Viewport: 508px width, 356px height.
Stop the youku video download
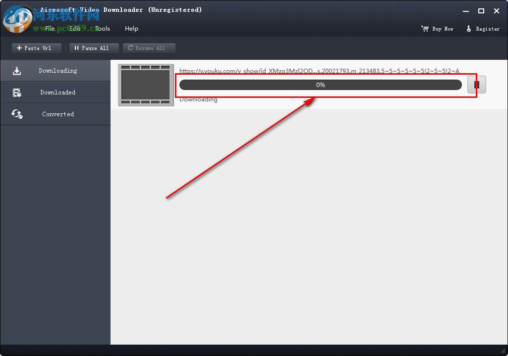pyautogui.click(x=477, y=85)
